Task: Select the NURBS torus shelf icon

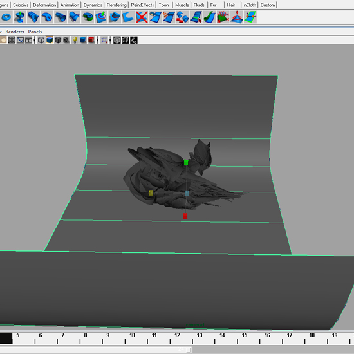Action: [6, 17]
